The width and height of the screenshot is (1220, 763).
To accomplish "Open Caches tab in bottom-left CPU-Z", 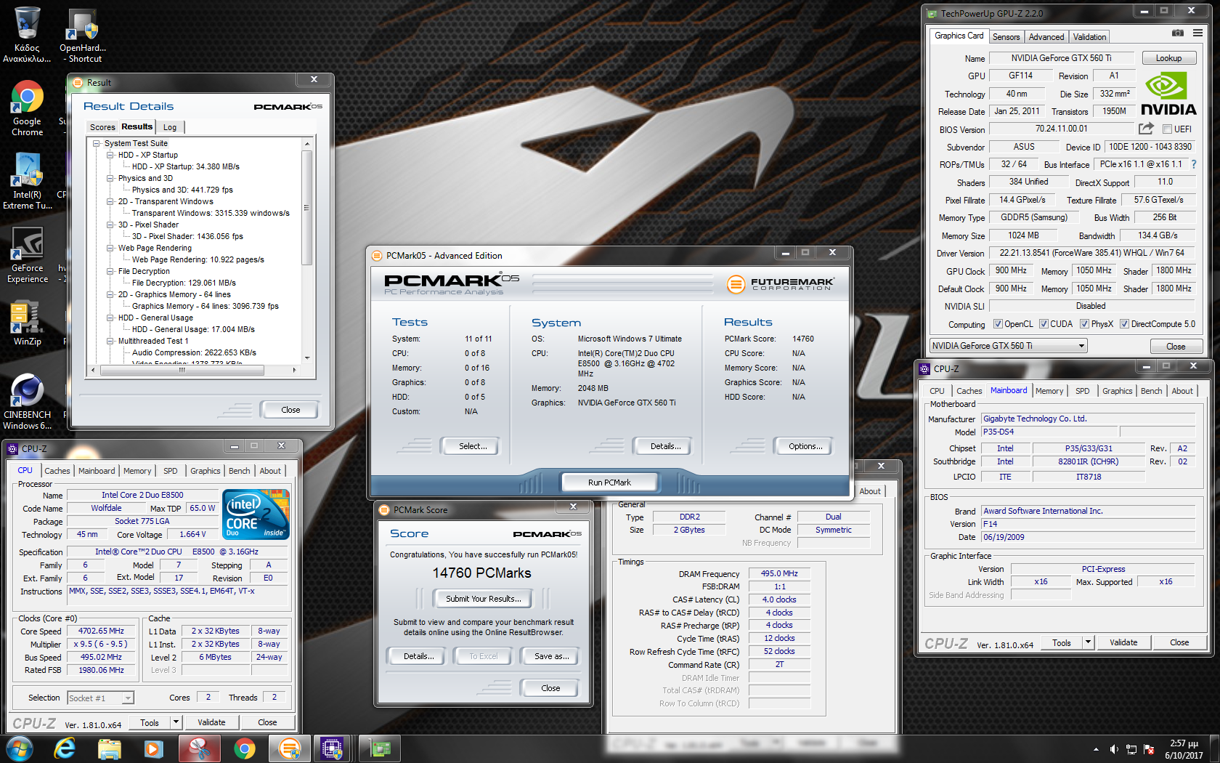I will click(57, 471).
